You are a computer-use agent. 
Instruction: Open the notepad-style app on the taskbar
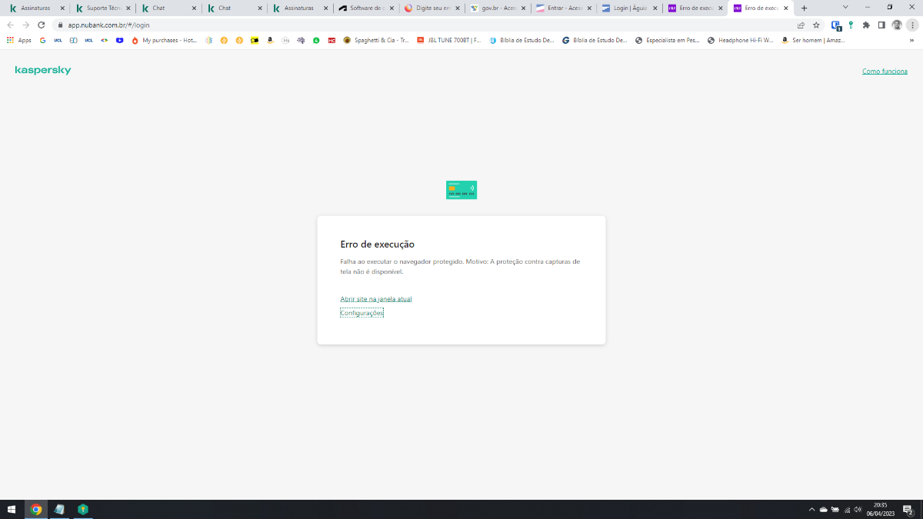click(59, 509)
